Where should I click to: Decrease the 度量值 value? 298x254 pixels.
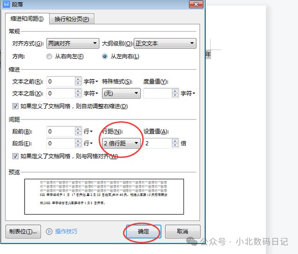(175, 96)
